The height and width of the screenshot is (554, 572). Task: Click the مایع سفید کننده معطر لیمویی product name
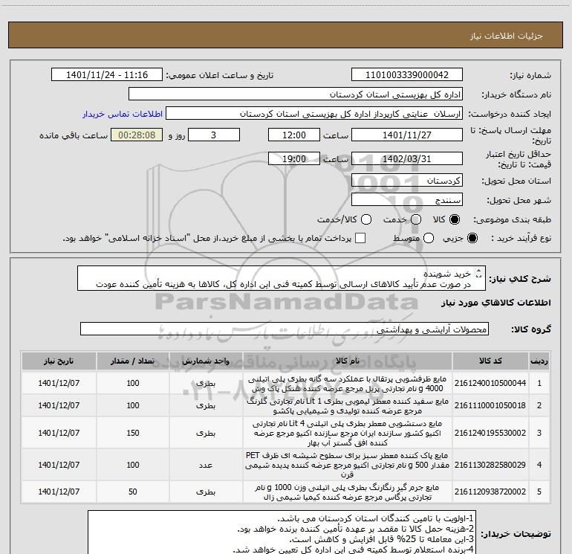tap(348, 406)
